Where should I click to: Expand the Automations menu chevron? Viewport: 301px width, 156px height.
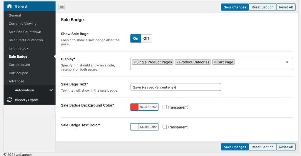pyautogui.click(x=51, y=90)
